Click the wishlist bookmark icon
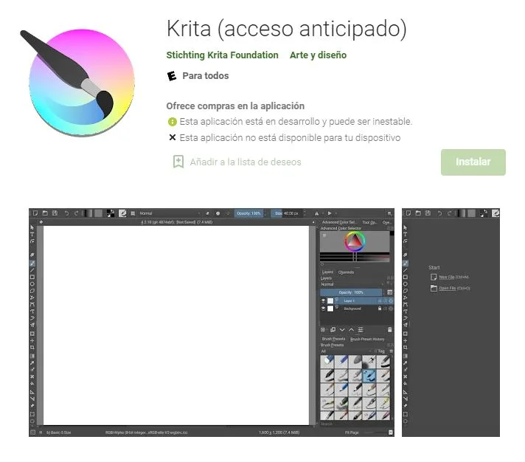The height and width of the screenshot is (462, 525). click(x=178, y=162)
